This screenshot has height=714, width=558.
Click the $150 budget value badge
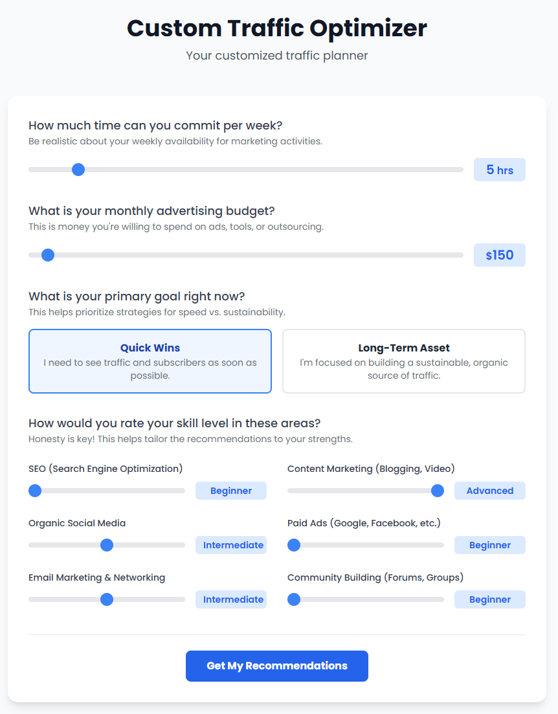(499, 254)
